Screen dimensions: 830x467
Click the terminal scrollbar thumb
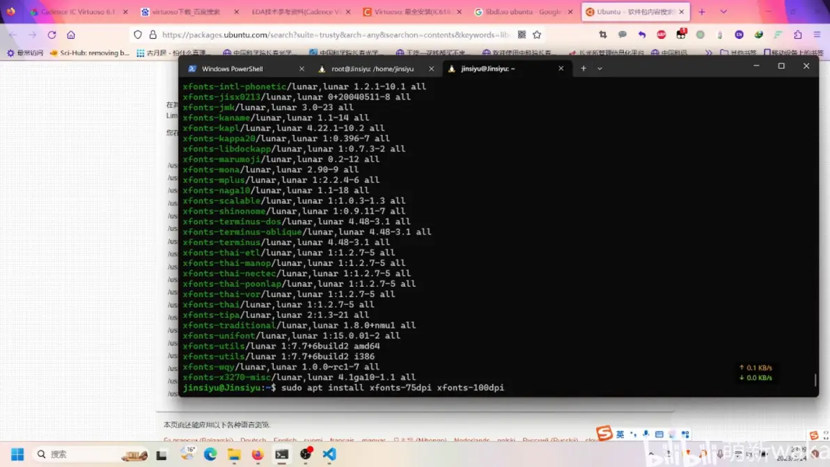click(815, 380)
